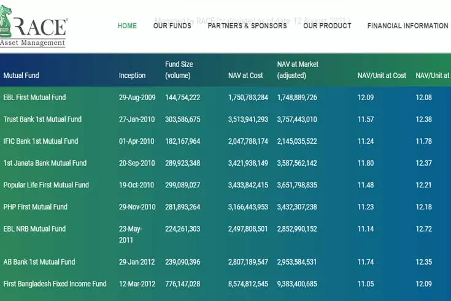This screenshot has height=301, width=451.
Task: Click fund size value 776,147,028
Action: point(183,284)
